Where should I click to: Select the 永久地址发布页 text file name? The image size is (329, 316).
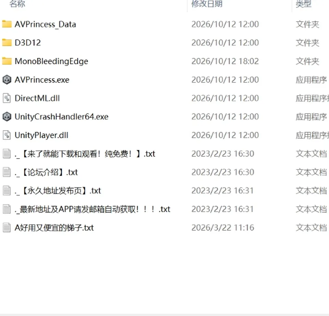(58, 191)
